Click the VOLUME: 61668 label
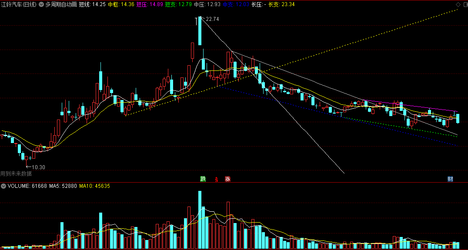This screenshot has width=468, height=250. pyautogui.click(x=27, y=186)
